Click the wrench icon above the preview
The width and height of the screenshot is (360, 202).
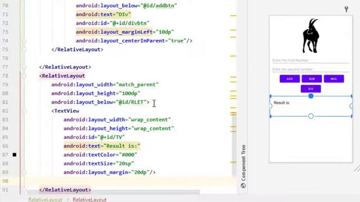pyautogui.click(x=346, y=9)
